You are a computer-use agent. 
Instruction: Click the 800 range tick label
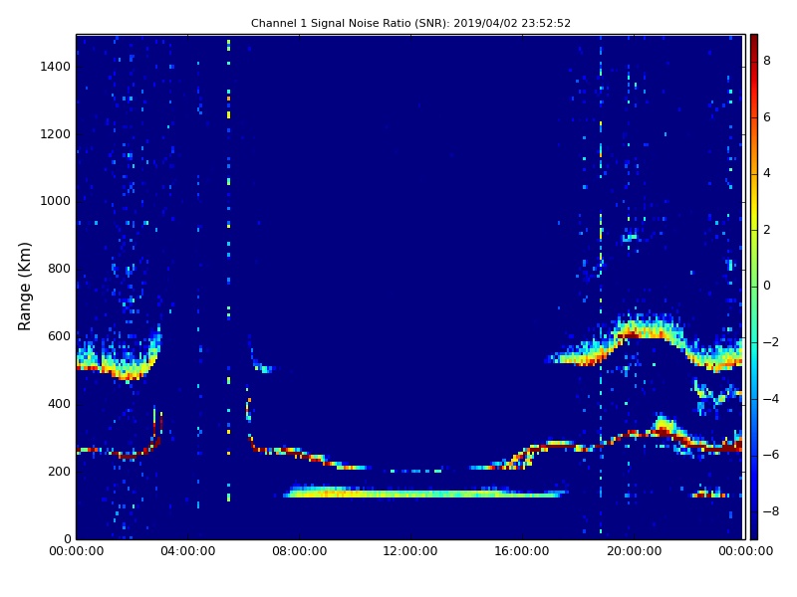pos(59,269)
